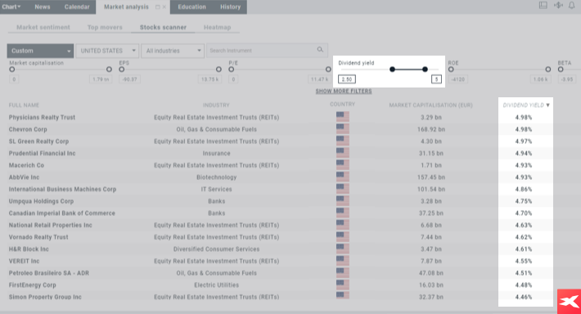
Task: Open the History tab
Action: point(230,7)
